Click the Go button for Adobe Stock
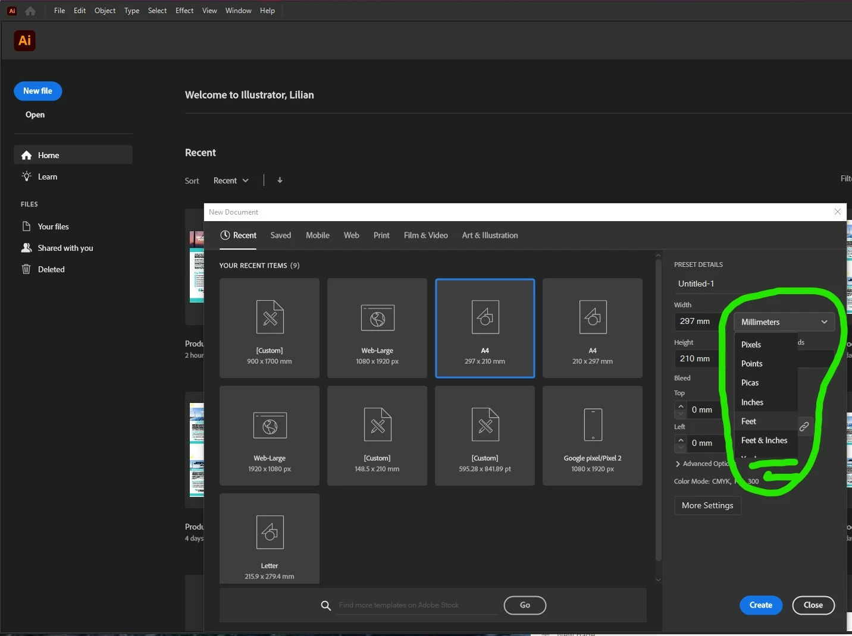Image resolution: width=852 pixels, height=636 pixels. coord(525,605)
